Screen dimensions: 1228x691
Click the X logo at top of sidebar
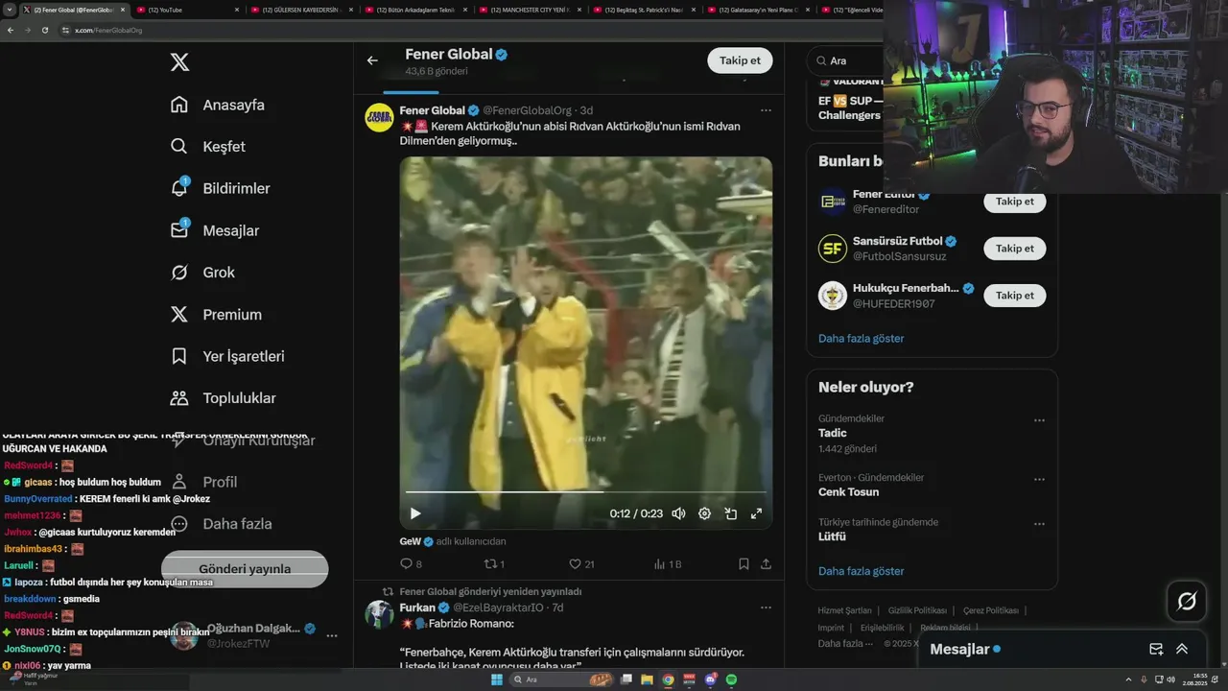179,62
